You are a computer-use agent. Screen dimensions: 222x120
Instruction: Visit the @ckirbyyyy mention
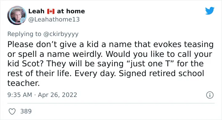pyautogui.click(x=61, y=34)
